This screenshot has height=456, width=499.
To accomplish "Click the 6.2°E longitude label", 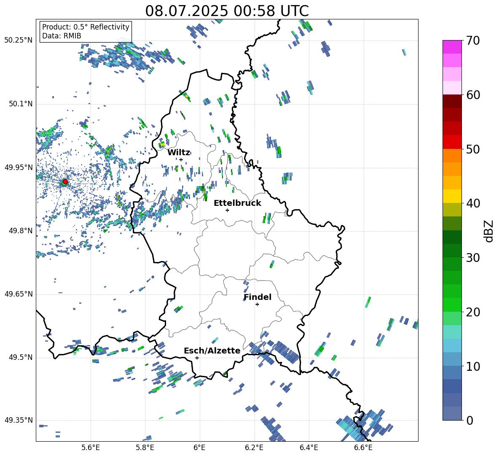I will pos(254,448).
